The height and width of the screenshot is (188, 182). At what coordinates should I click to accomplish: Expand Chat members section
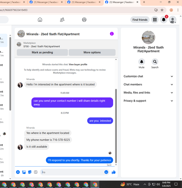pyautogui.click(x=148, y=85)
